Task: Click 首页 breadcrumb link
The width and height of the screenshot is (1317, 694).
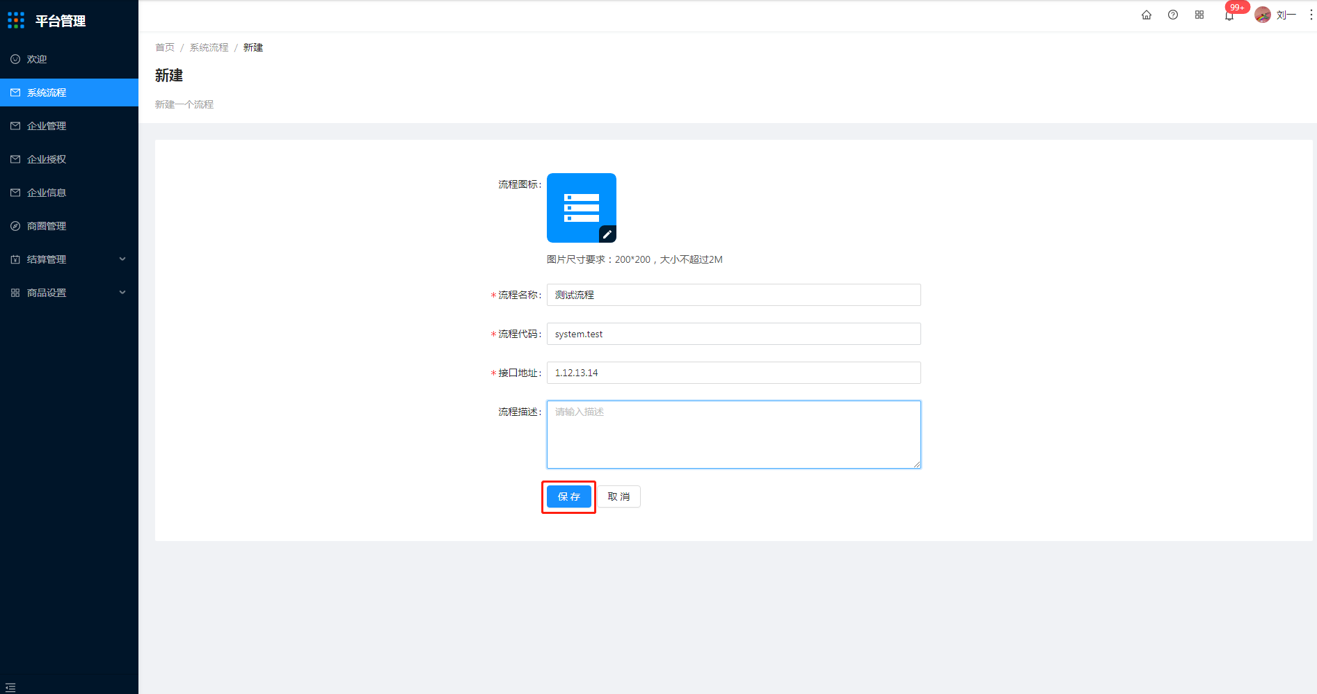Action: tap(165, 47)
